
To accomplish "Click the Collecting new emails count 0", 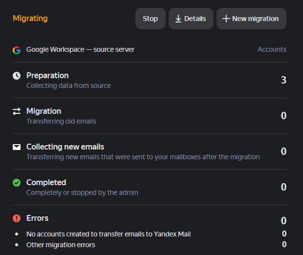I will 283,151.
